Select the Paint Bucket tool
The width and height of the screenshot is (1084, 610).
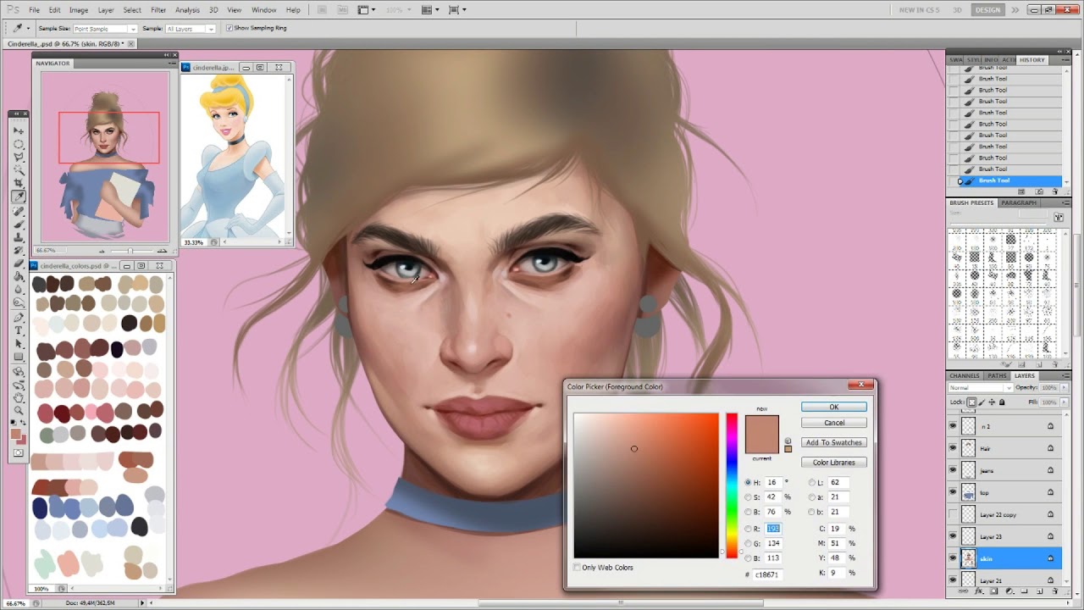tap(18, 277)
